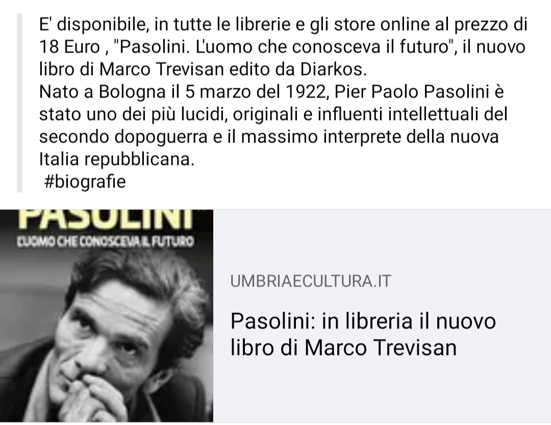Click the phrase "Italia repubblicana."
Viewport: 551px width, 425px height.
coord(117,159)
